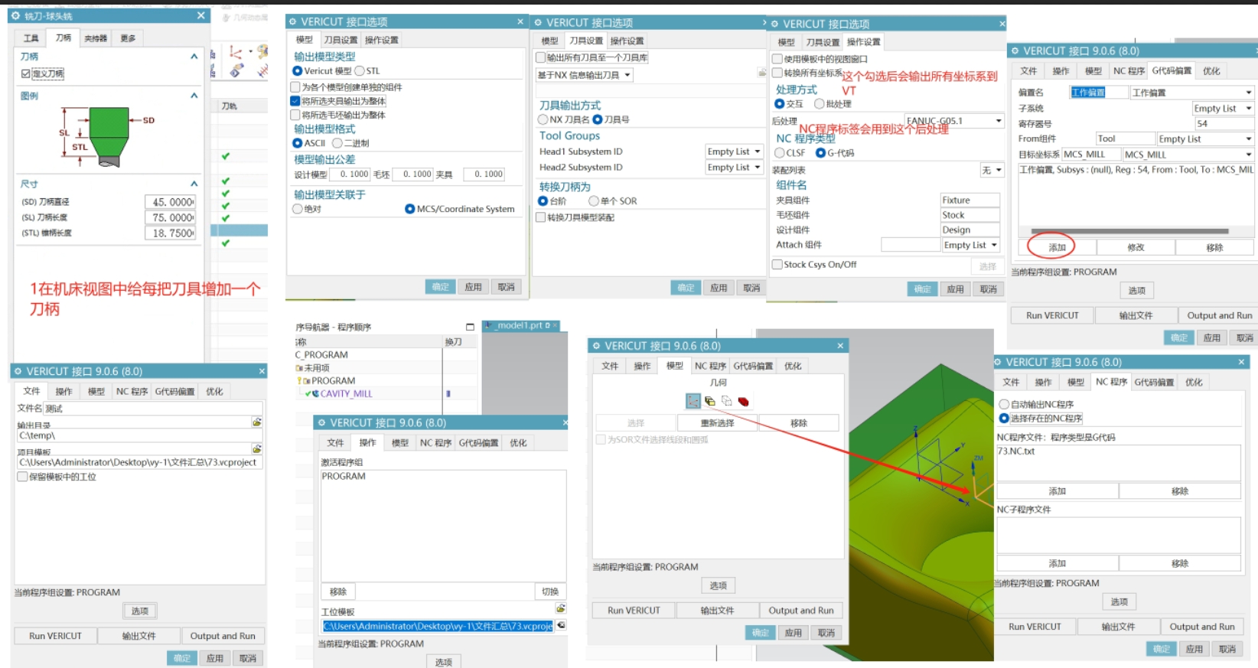Collapse the 刀柄 section chevron
1258x668 pixels.
pyautogui.click(x=194, y=57)
